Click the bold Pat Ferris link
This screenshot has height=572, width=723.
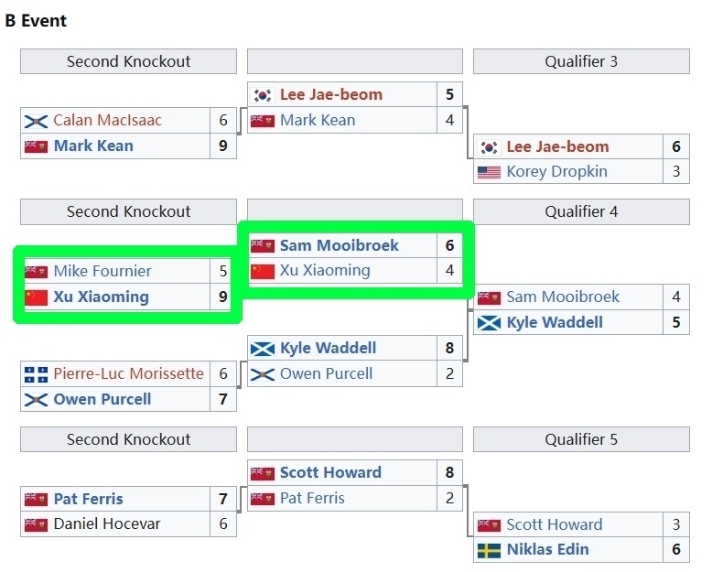[x=88, y=499]
